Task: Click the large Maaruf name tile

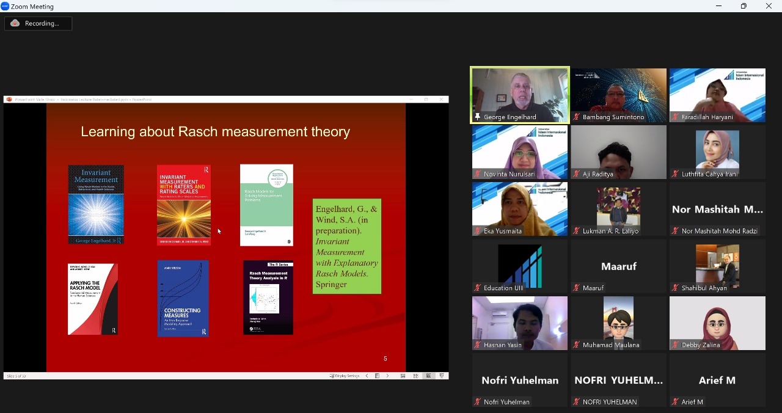Action: pos(619,266)
